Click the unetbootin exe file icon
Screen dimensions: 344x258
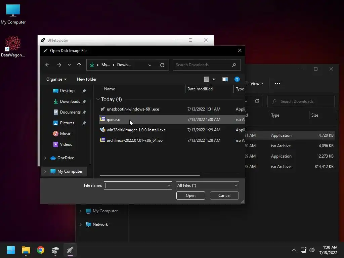click(x=103, y=109)
